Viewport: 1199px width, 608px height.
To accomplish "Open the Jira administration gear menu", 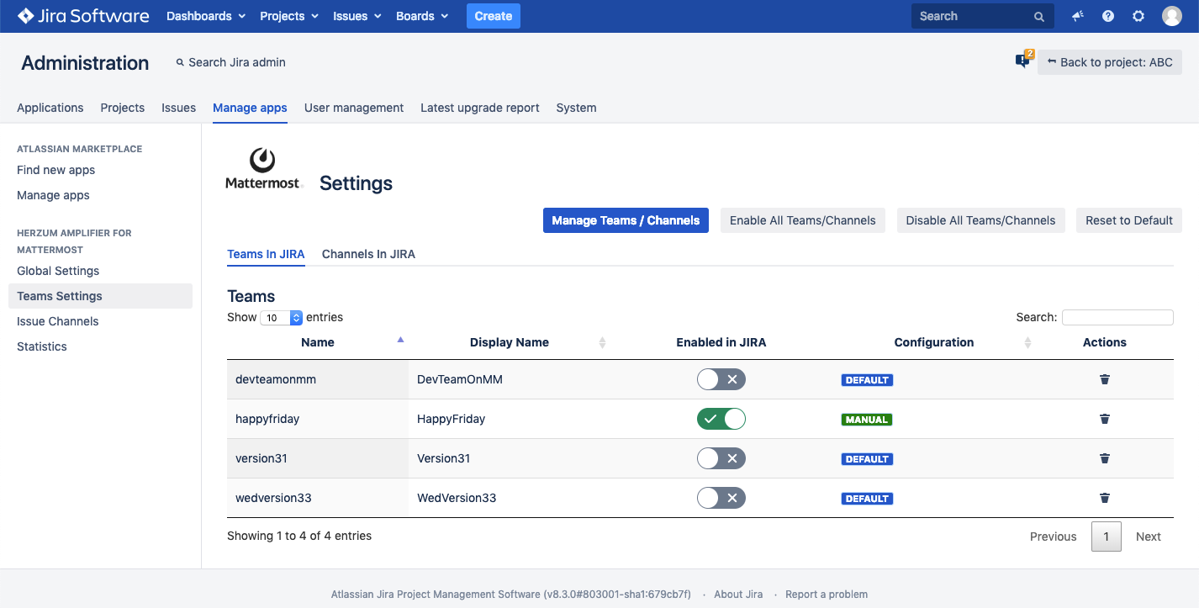I will (1138, 16).
